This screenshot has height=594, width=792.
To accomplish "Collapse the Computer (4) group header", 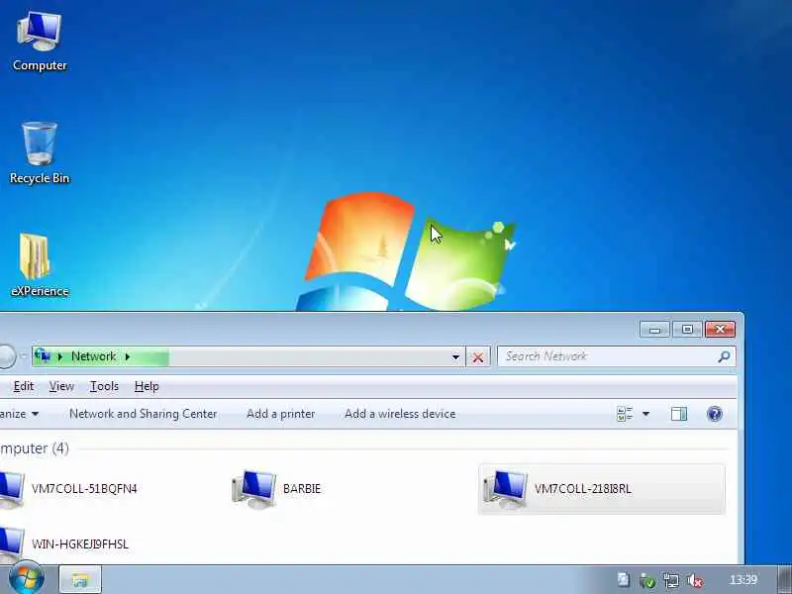I will pos(35,448).
